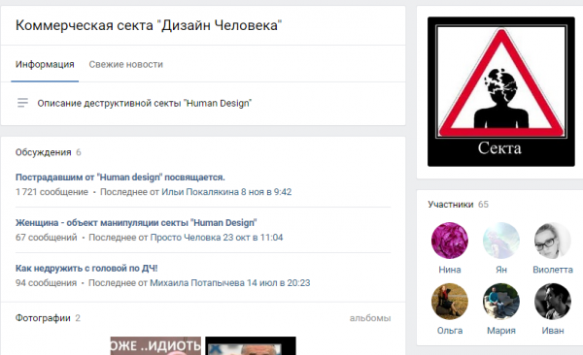The image size is (583, 355).
Task: Click the description lines icon beside group info
Action: [x=22, y=103]
